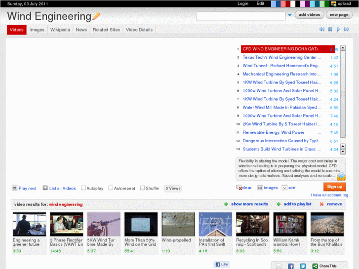The height and width of the screenshot is (269, 359).
Task: Click the Facebook Like button
Action: [x=222, y=264]
